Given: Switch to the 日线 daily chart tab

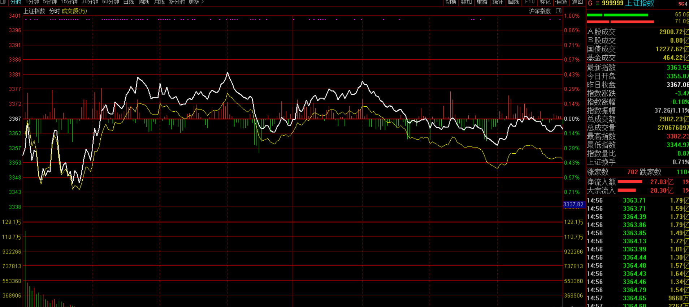Looking at the screenshot, I should tap(129, 2).
